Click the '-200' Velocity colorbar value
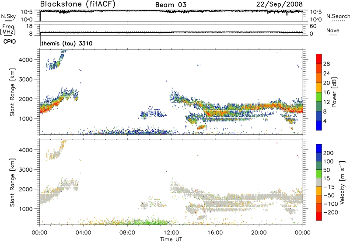350x242 pixels. coord(330,212)
